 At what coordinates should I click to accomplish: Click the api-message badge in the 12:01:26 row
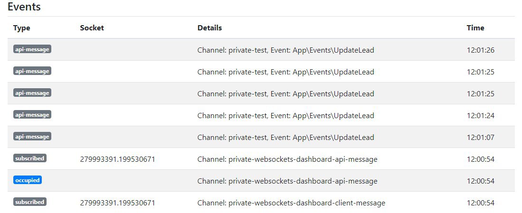[32, 49]
